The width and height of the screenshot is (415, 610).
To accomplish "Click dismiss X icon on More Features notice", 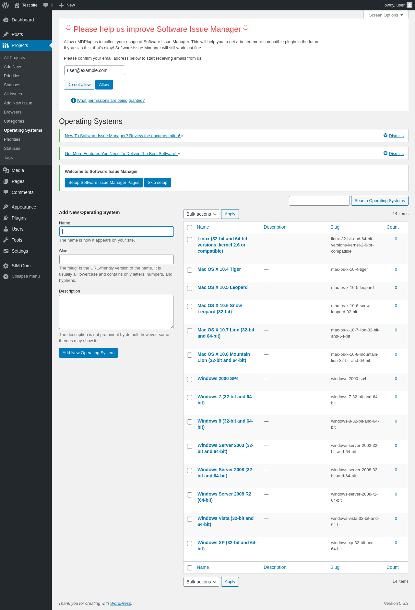I will click(385, 153).
